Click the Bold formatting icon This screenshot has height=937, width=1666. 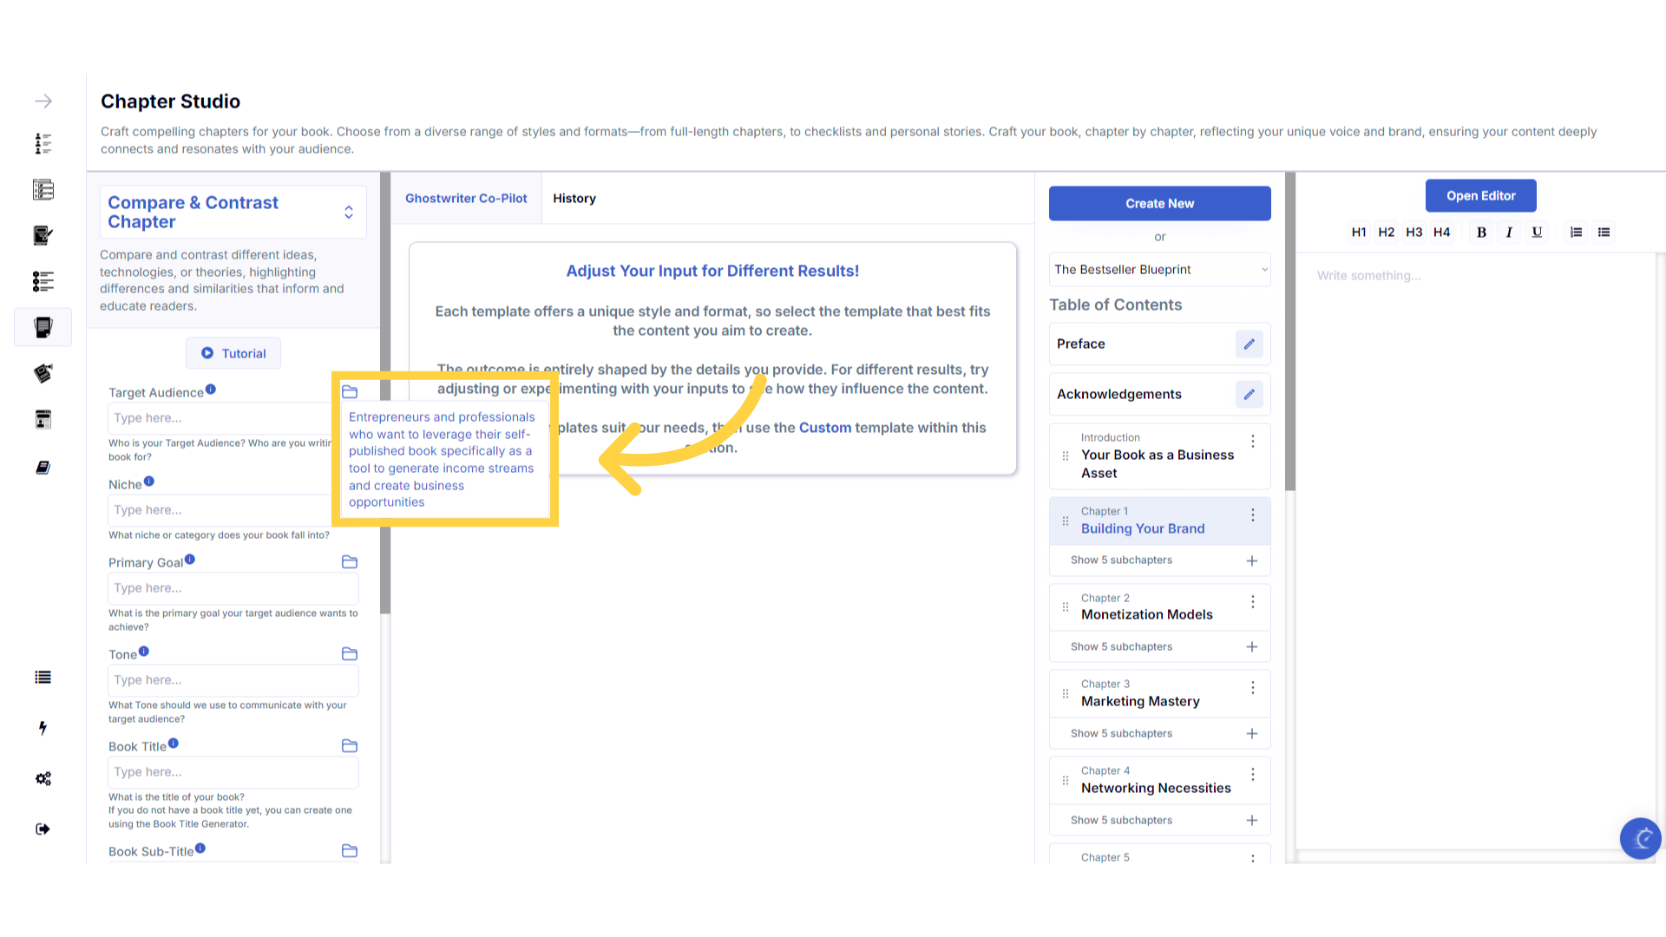[1481, 233]
